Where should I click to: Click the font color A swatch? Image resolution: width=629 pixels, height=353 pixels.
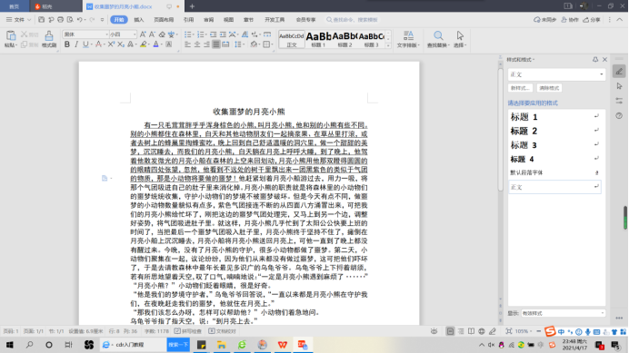point(155,44)
